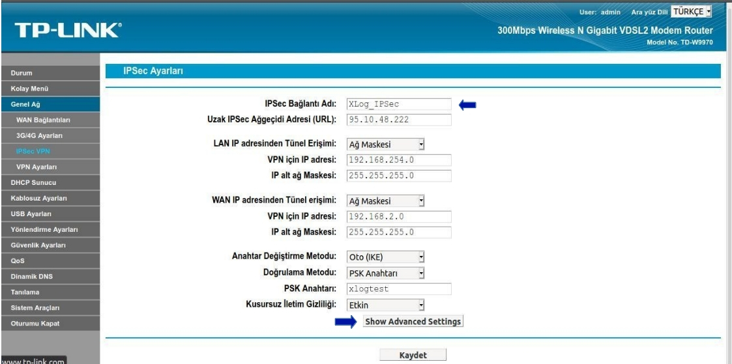This screenshot has width=732, height=364.
Task: Click Show Advanced Settings button
Action: (413, 322)
